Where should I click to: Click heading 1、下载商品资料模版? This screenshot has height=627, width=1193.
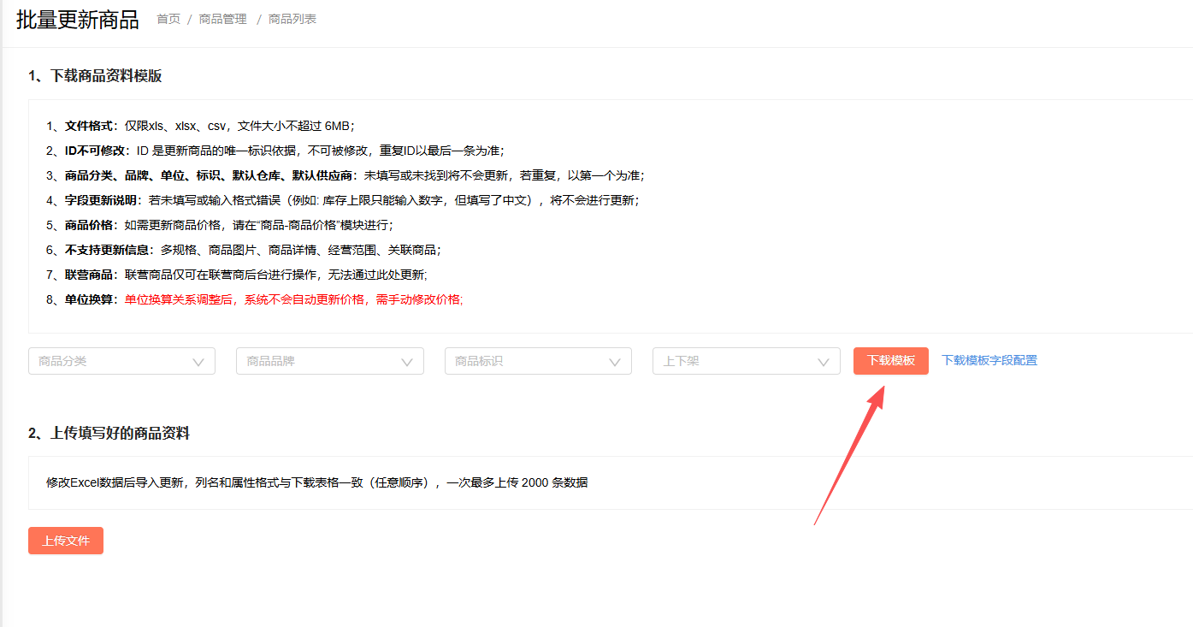pos(95,75)
